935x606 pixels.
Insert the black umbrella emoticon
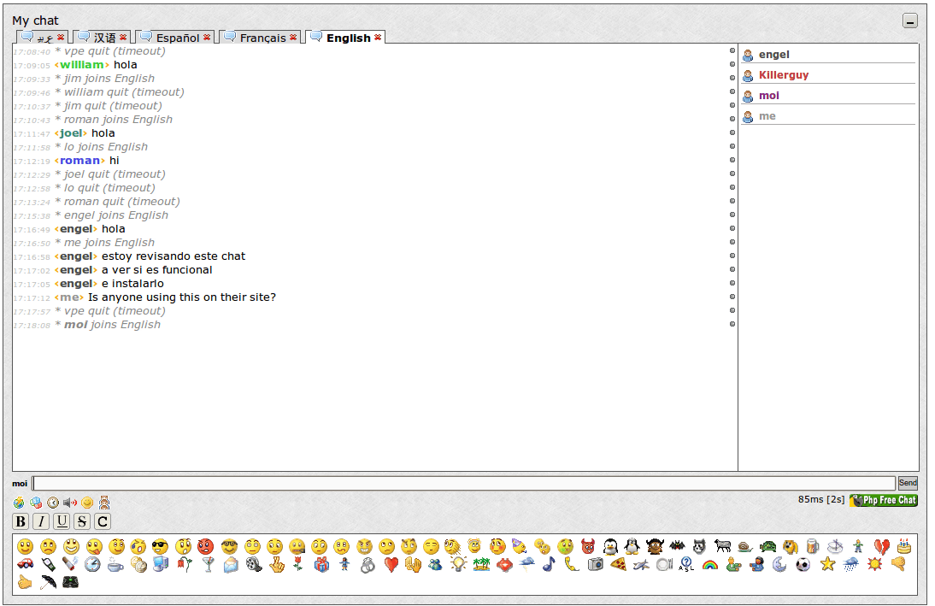tap(49, 582)
